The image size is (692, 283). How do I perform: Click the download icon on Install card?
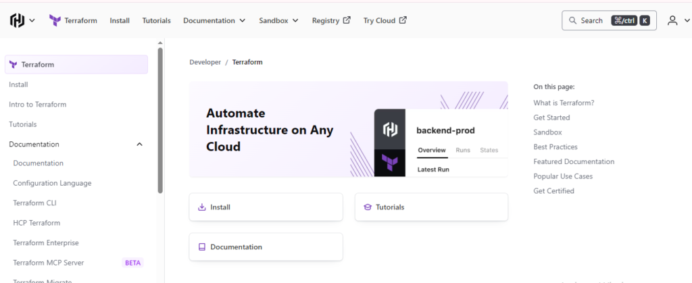coord(202,207)
